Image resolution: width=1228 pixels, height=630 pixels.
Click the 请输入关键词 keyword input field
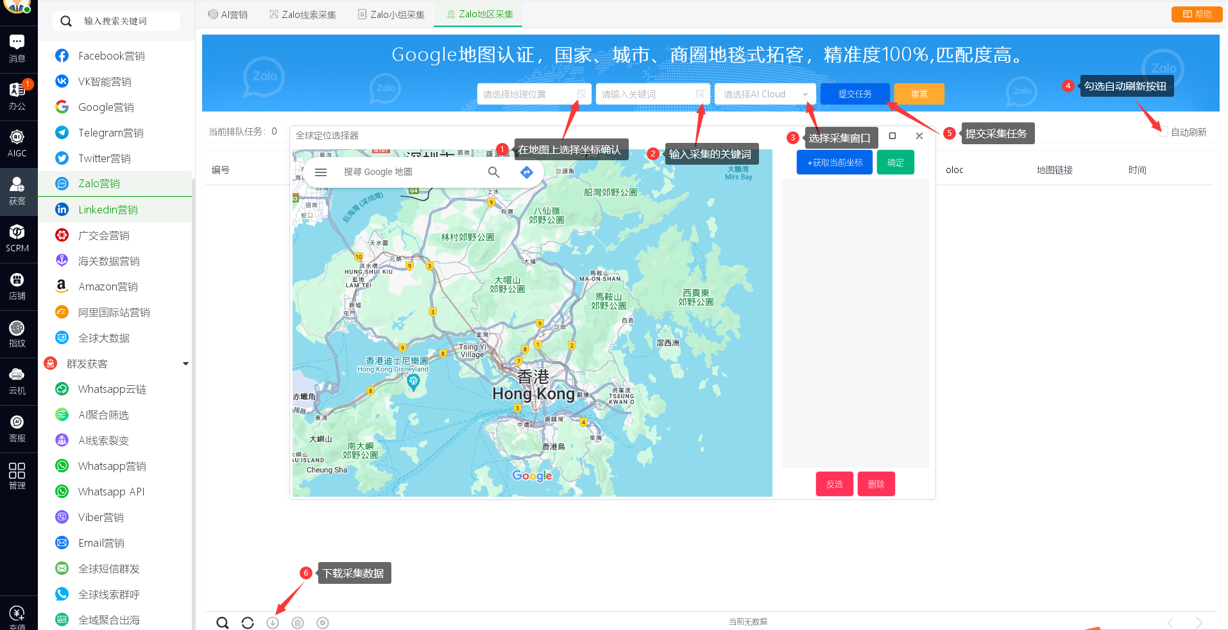(652, 94)
